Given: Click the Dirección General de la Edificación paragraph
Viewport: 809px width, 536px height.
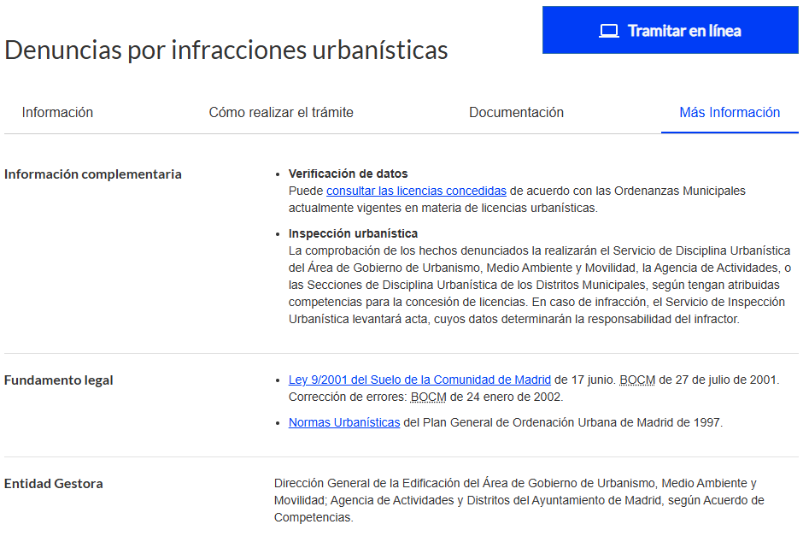Looking at the screenshot, I should click(519, 500).
